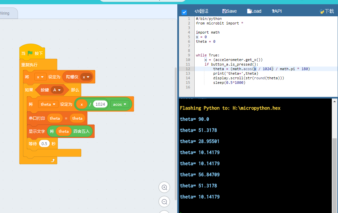Screen dimensions: 338x213
Task: Click line number 12 in the gutter
Action: coord(188,69)
